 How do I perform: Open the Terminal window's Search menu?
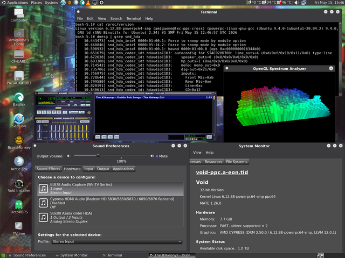116,19
